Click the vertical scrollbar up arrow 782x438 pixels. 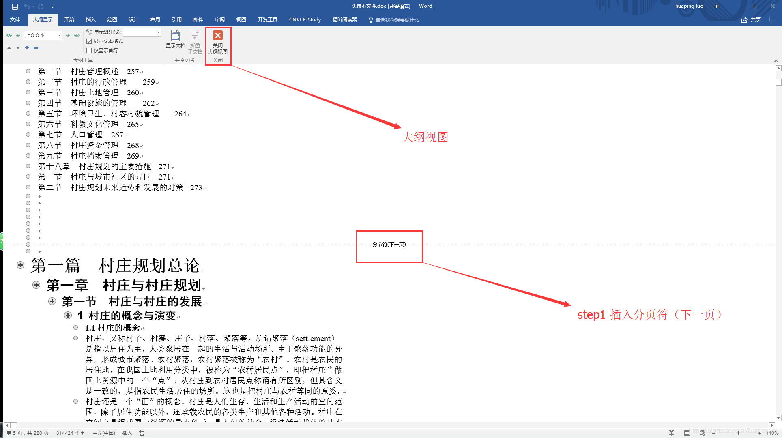778,69
